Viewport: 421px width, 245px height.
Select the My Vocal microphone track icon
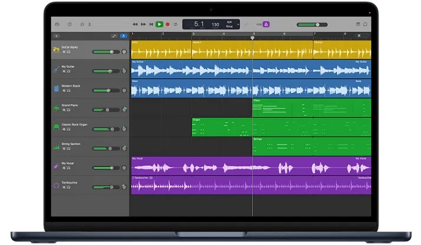[x=56, y=166]
